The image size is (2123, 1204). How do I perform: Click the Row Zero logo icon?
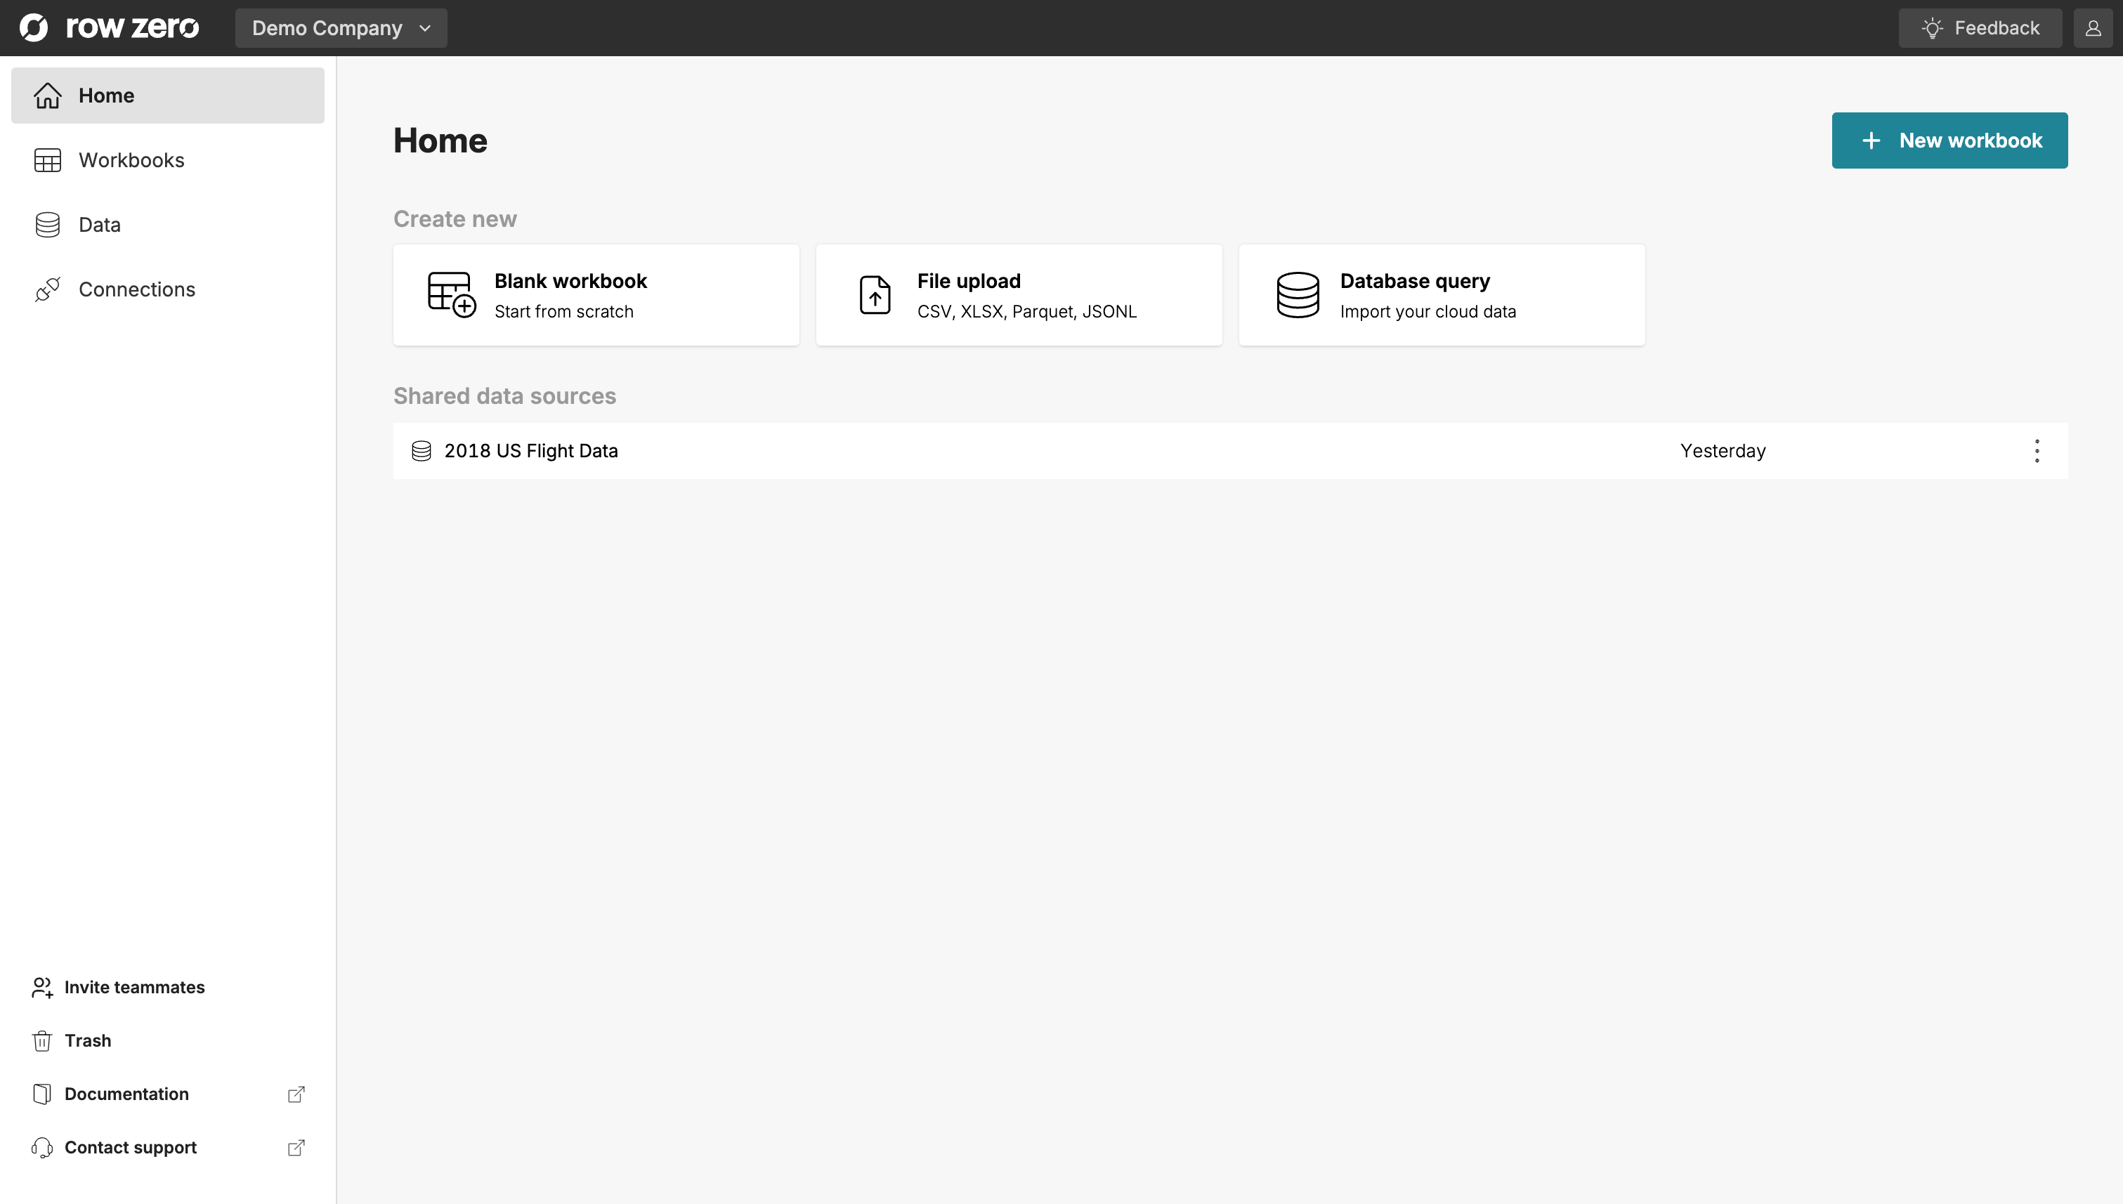(34, 27)
